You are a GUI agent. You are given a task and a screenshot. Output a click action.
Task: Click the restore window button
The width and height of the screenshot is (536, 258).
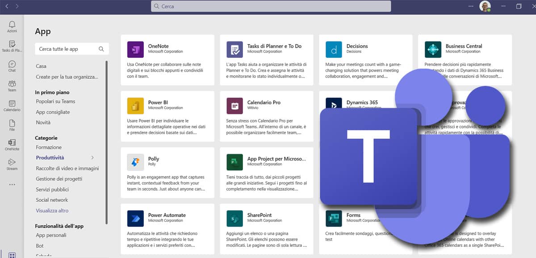point(519,6)
